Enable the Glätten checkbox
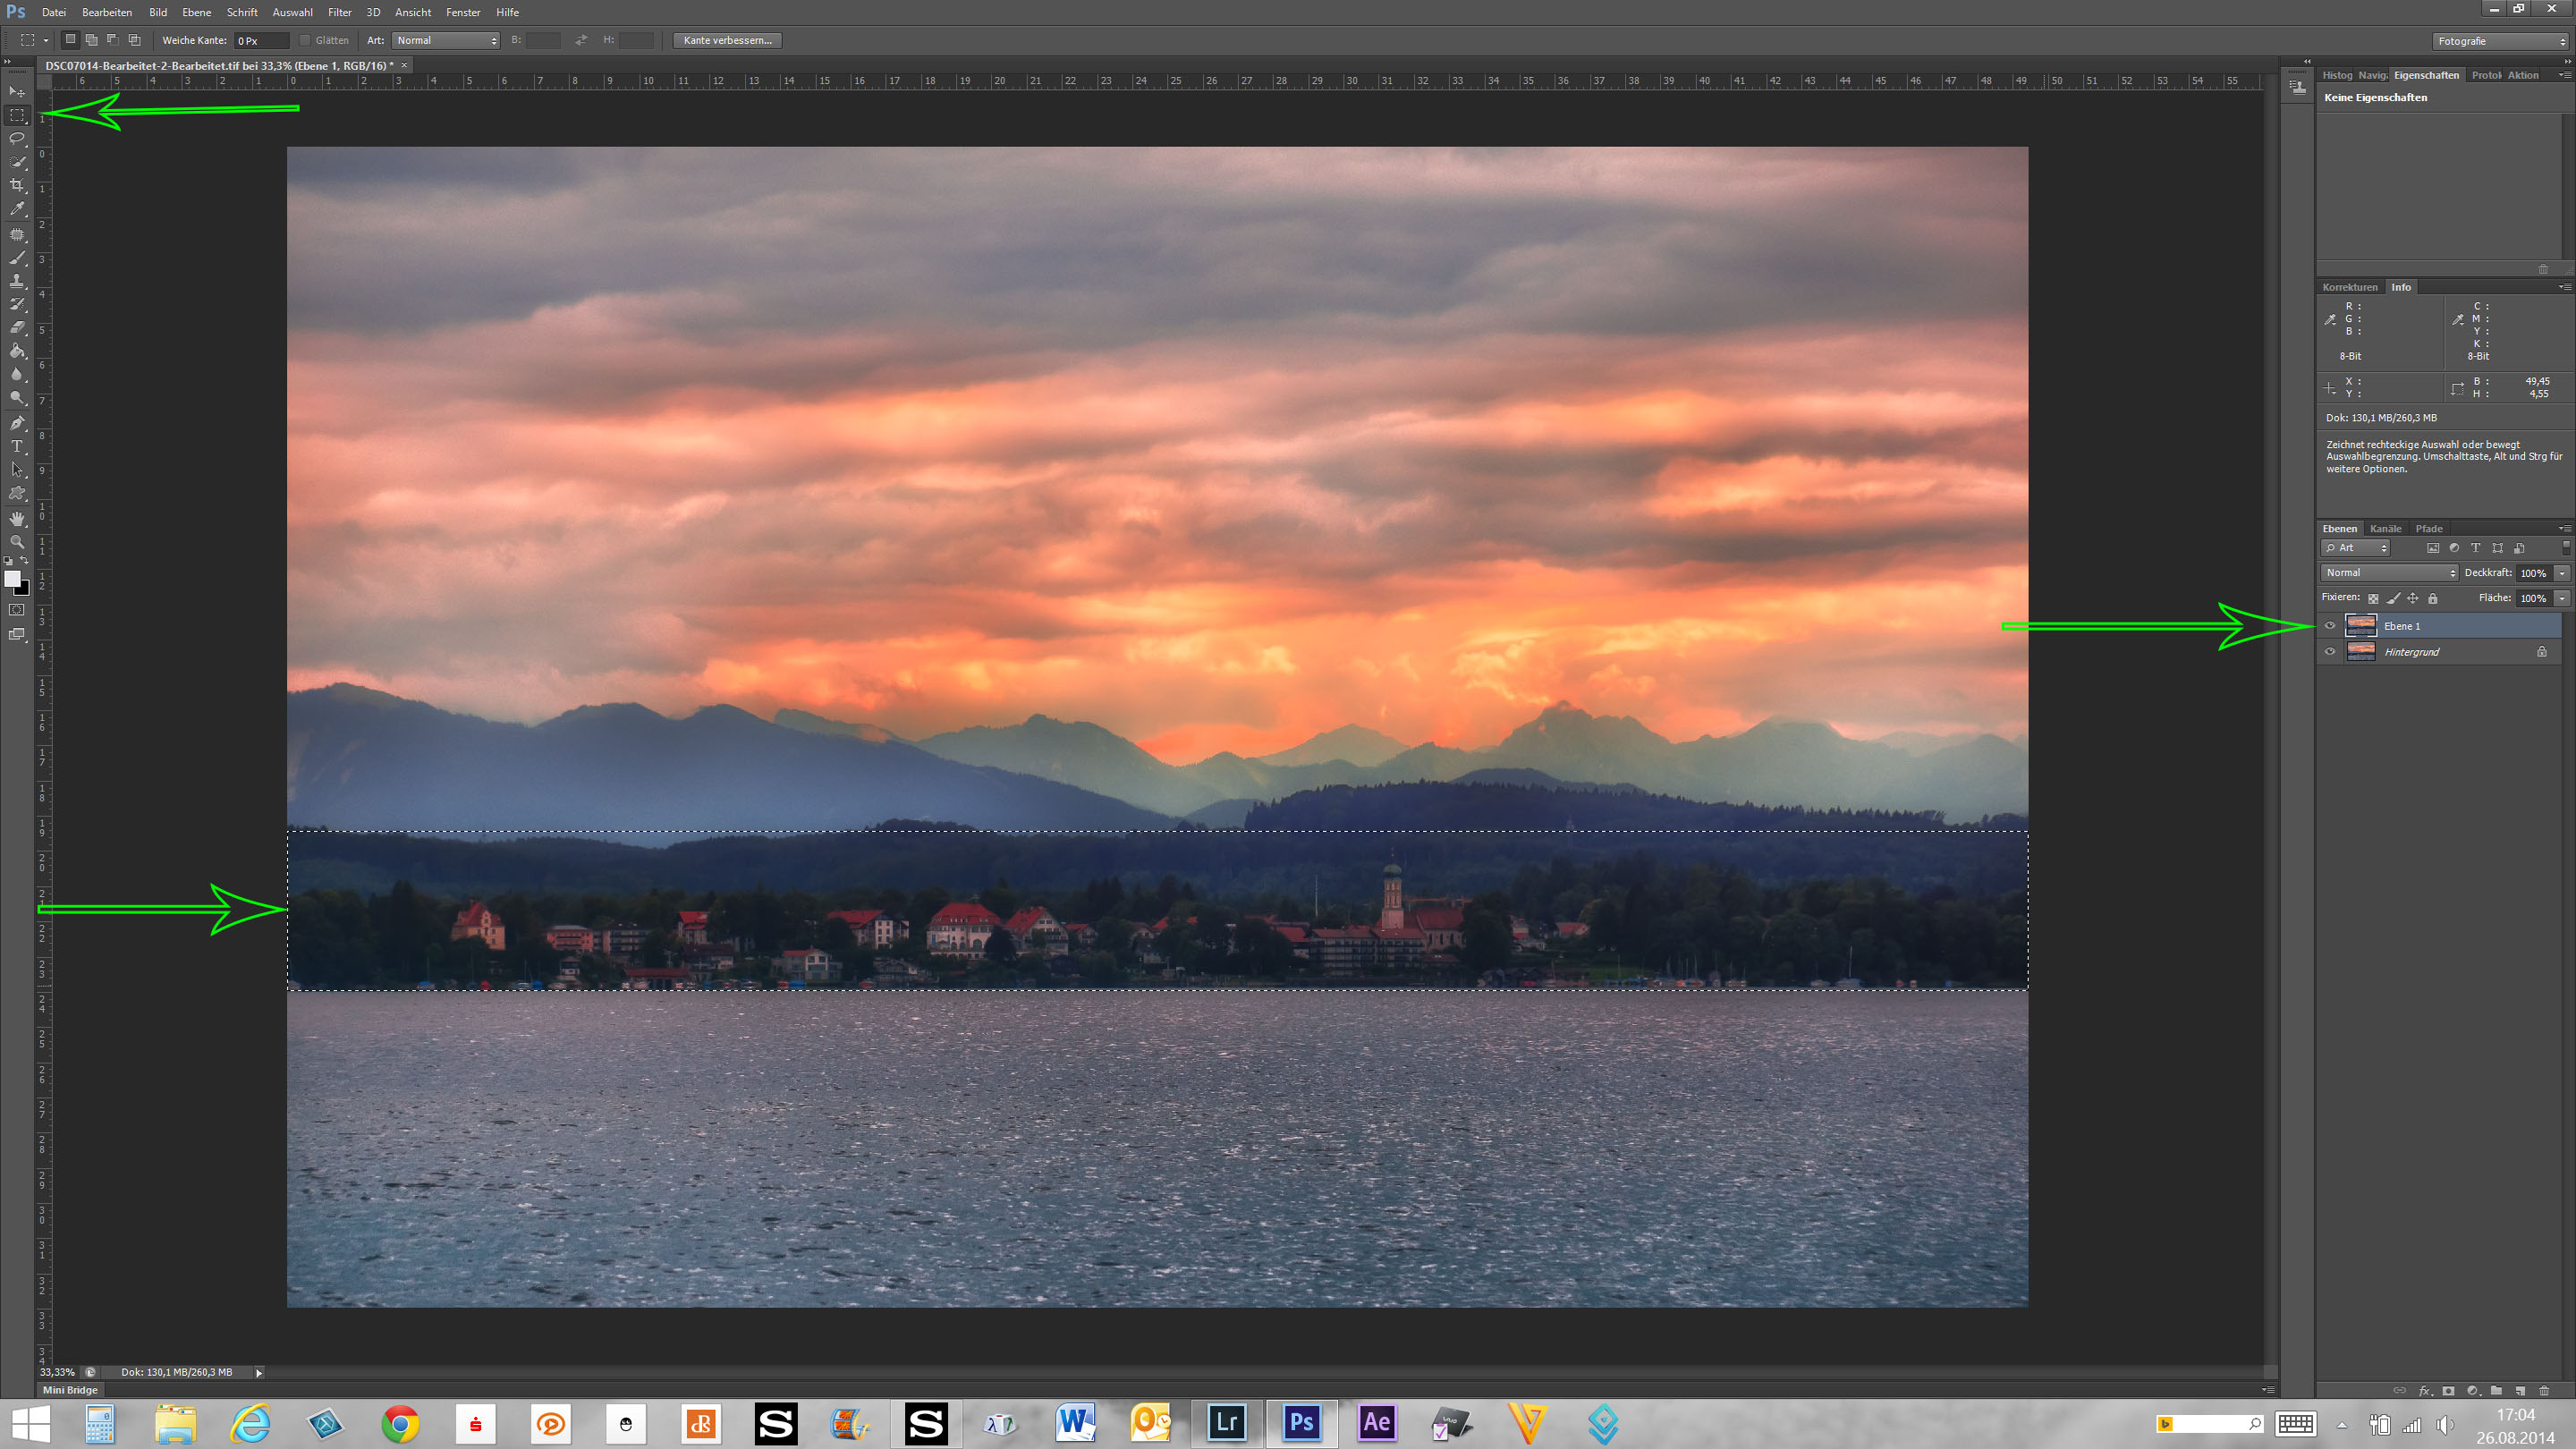This screenshot has width=2576, height=1449. (x=305, y=40)
